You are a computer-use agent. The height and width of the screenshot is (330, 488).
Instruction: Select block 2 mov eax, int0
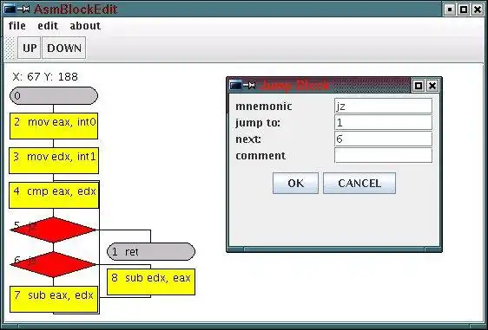pyautogui.click(x=54, y=126)
